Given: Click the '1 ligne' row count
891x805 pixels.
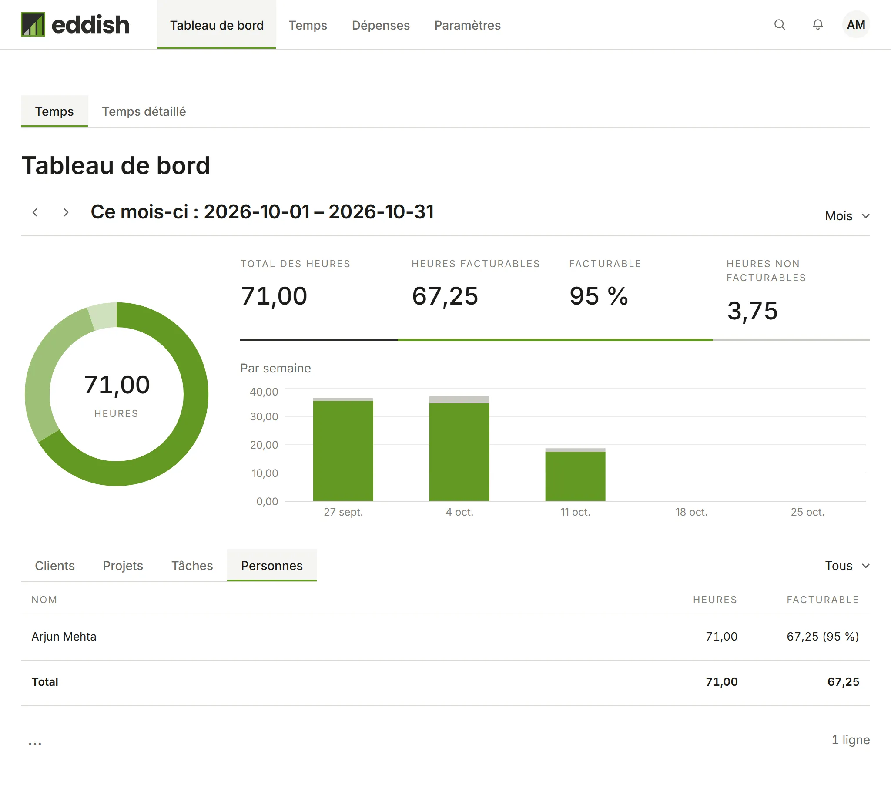Looking at the screenshot, I should point(851,740).
